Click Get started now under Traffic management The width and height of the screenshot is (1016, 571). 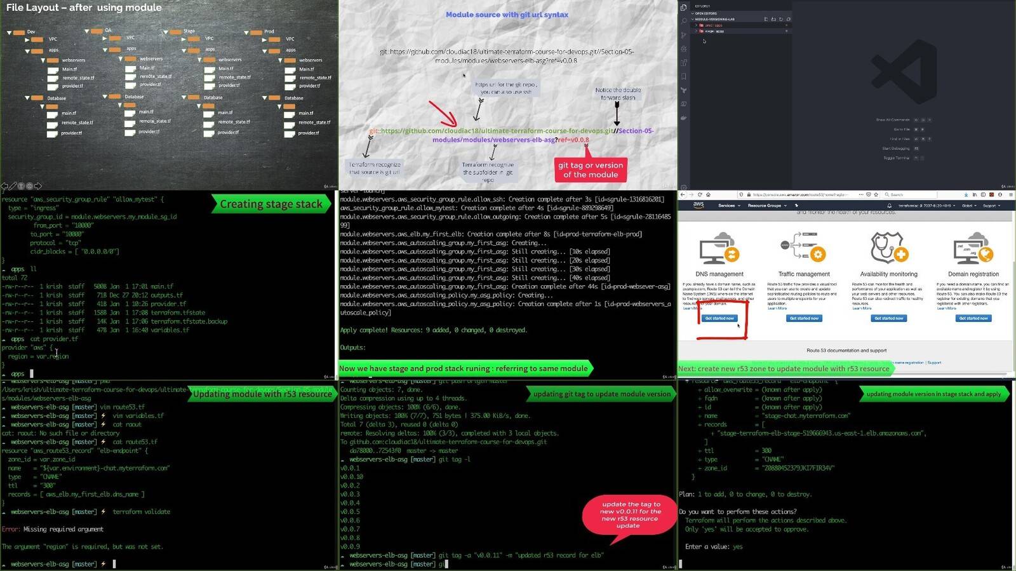(805, 318)
